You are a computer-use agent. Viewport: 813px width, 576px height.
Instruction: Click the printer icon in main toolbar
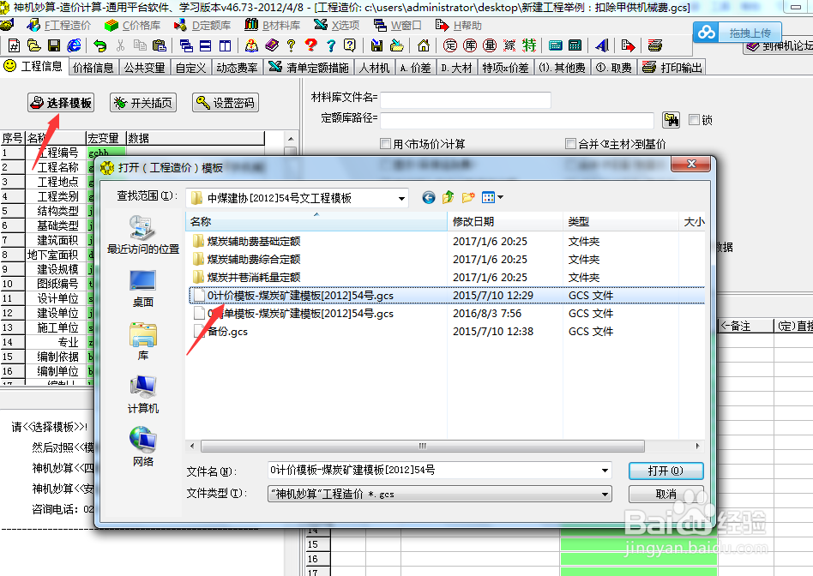coord(655,45)
